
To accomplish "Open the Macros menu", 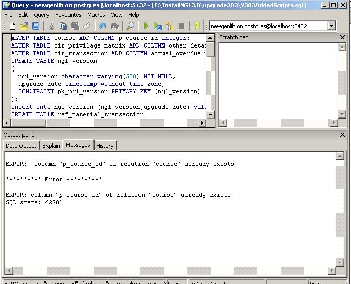I will pyautogui.click(x=96, y=15).
